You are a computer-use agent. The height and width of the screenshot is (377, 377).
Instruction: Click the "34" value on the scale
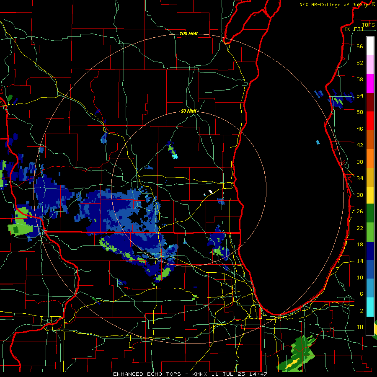(360, 178)
